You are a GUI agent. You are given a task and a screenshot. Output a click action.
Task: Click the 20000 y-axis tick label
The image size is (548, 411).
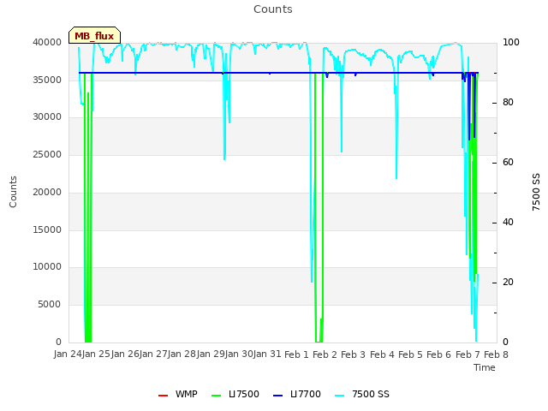(47, 192)
